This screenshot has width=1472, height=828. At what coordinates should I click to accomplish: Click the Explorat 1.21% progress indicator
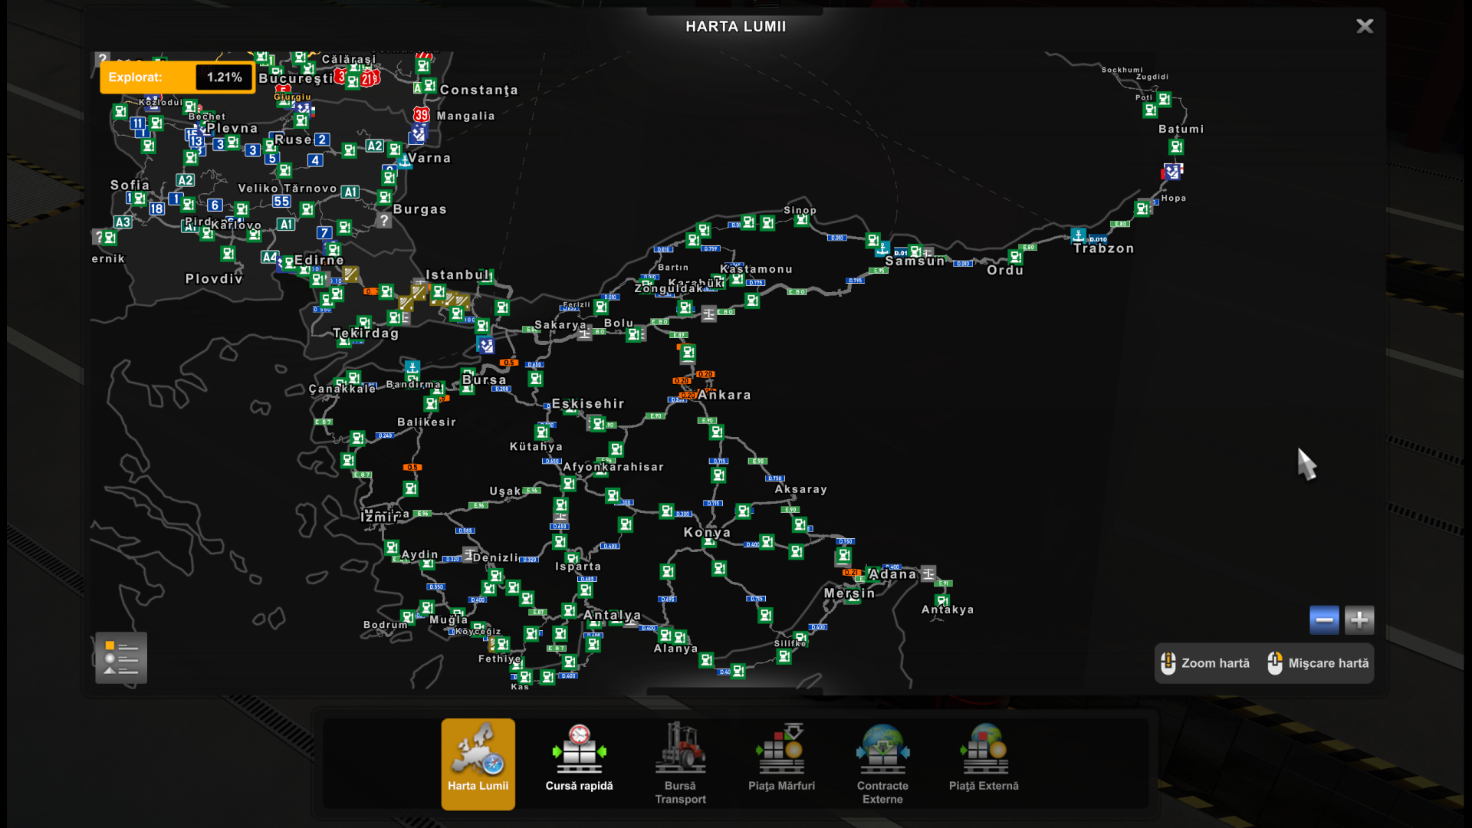point(177,77)
